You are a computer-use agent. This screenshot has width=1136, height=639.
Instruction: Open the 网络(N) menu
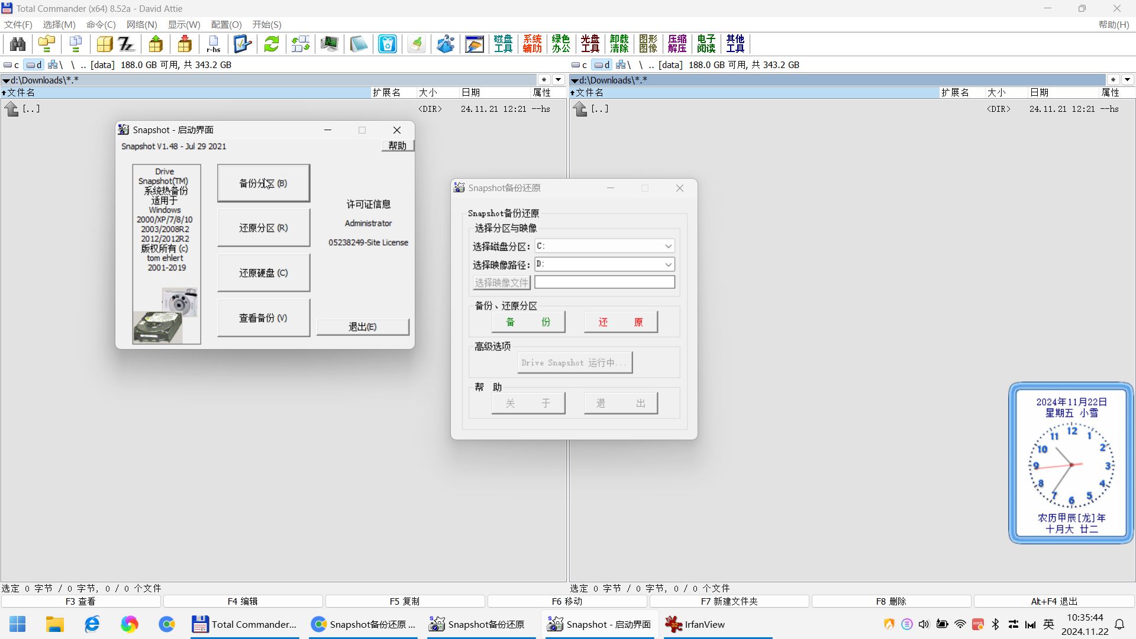tap(142, 24)
